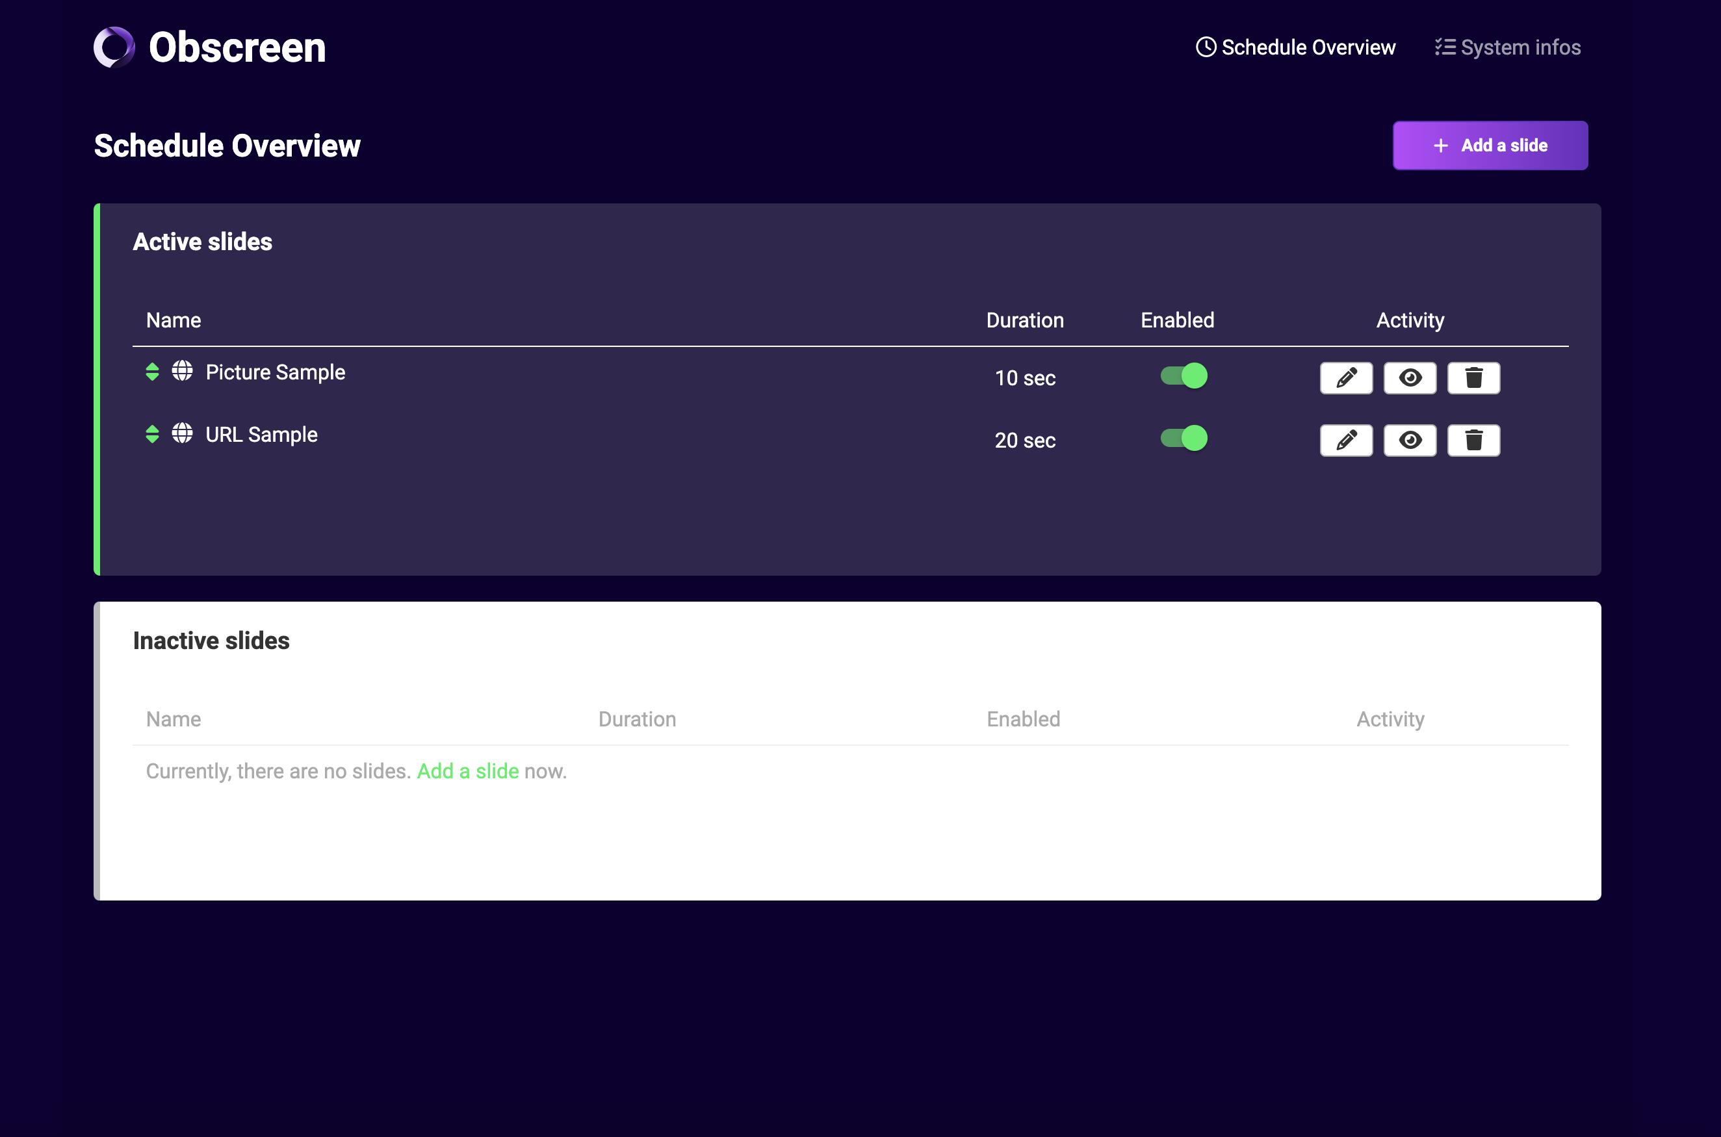Screen dimensions: 1721x1137
Task: Disable the Picture Sample enabled toggle
Action: [x=1184, y=376]
